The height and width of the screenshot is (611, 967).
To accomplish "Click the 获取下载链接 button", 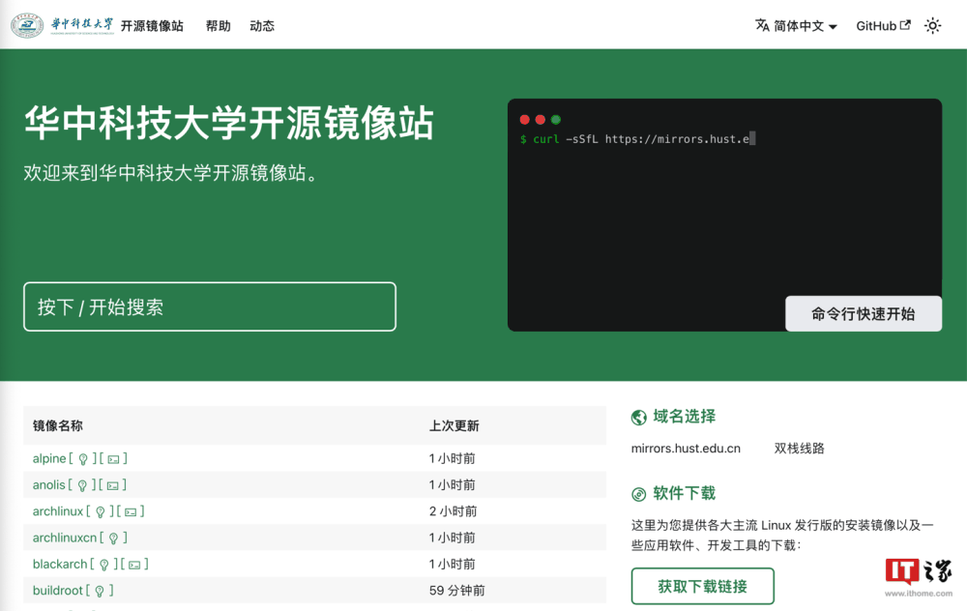I will click(x=702, y=586).
